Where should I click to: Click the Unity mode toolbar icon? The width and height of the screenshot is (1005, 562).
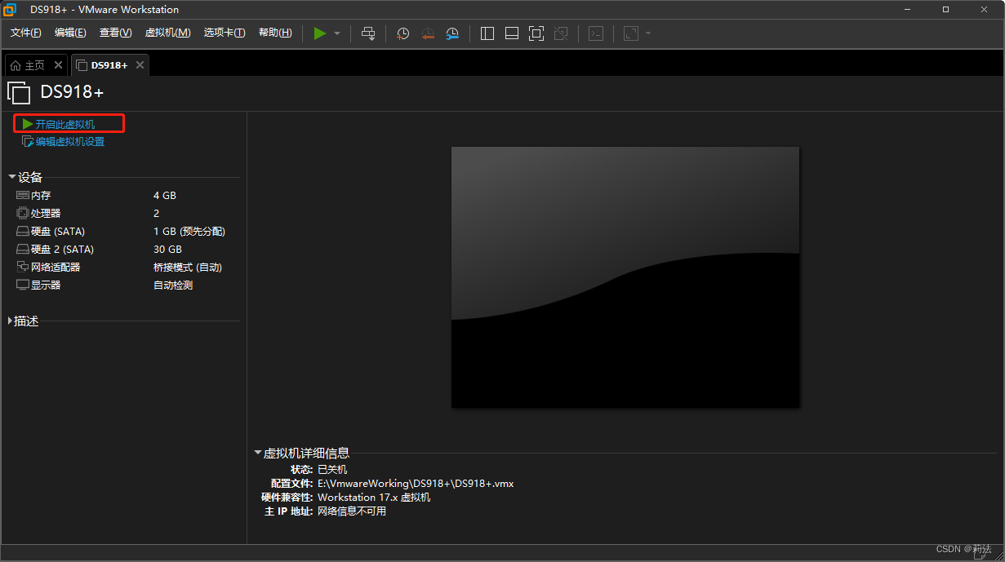[x=561, y=33]
